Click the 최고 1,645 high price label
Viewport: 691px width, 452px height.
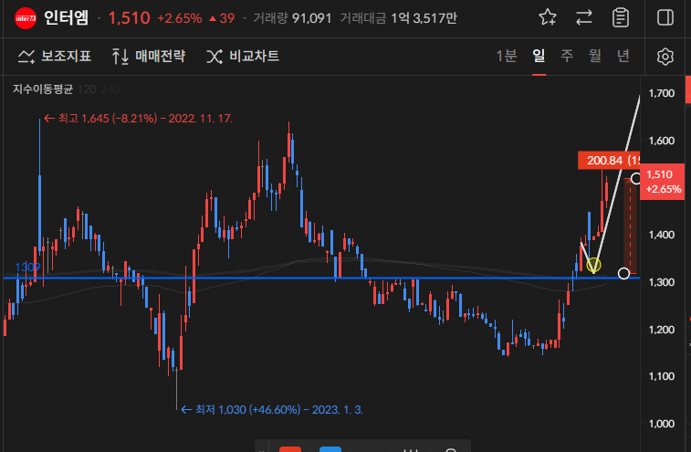click(x=139, y=119)
